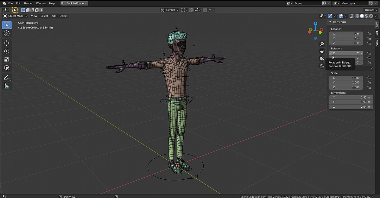This screenshot has width=380, height=198.
Task: Open the Object menu
Action: point(63,16)
